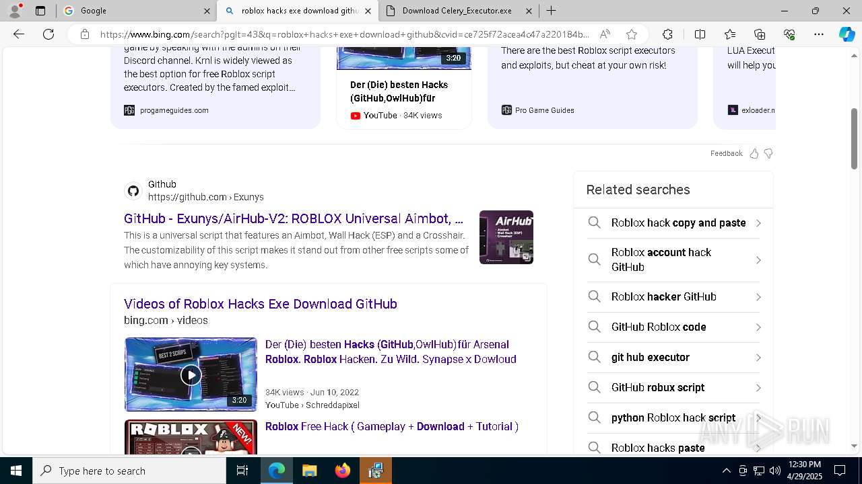This screenshot has width=862, height=484.
Task: Click the page vertical scrollbar thumb
Action: 854,138
